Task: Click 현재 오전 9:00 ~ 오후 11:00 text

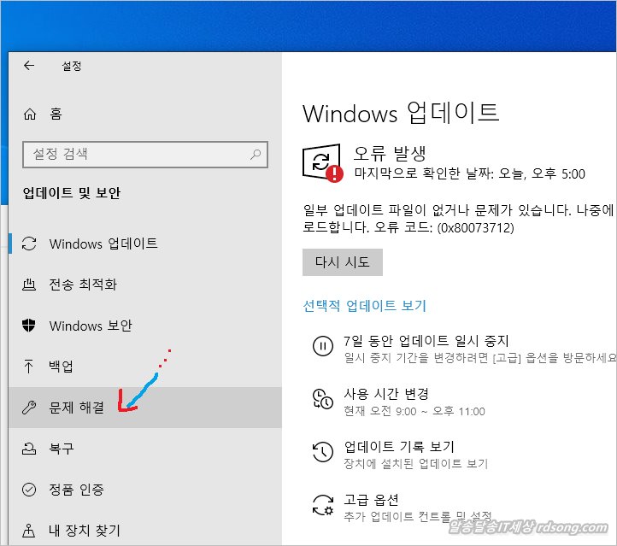Action: pos(414,412)
